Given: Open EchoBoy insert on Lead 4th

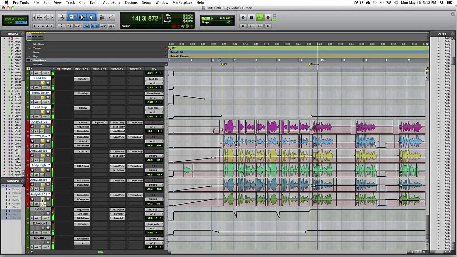Looking at the screenshot, I should [82, 79].
